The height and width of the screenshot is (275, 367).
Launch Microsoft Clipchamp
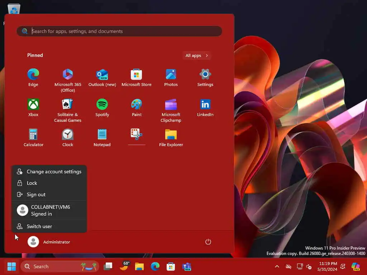[x=171, y=111]
